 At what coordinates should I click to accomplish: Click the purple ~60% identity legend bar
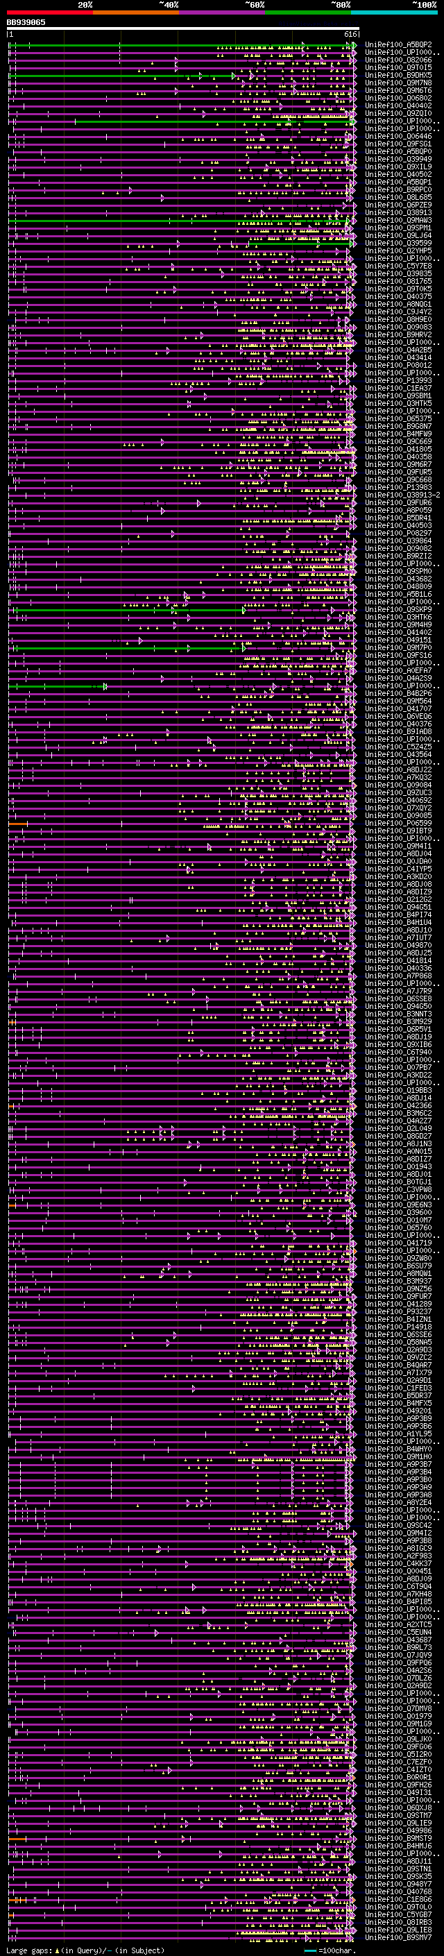[223, 12]
